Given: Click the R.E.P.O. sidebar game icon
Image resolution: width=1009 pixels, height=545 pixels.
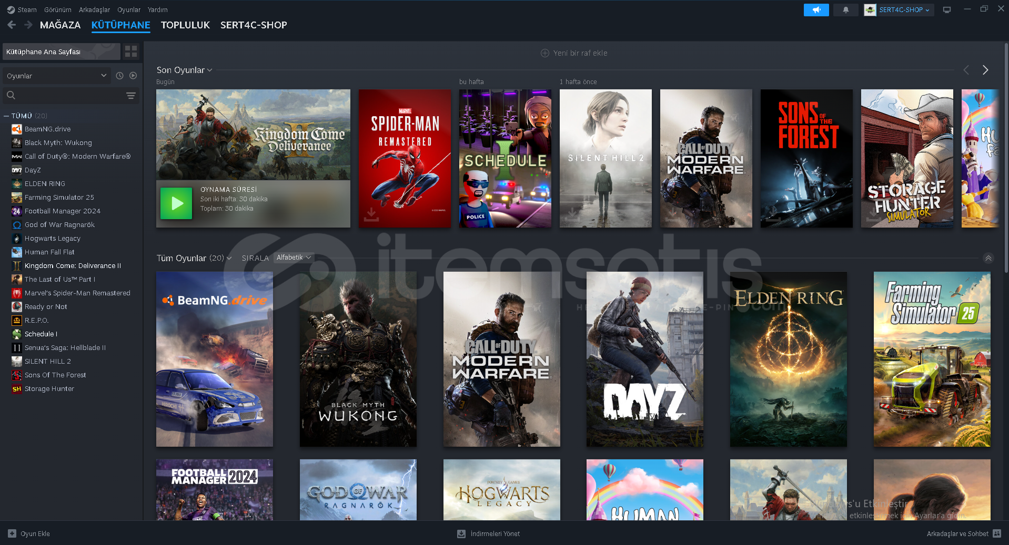Looking at the screenshot, I should tap(17, 320).
